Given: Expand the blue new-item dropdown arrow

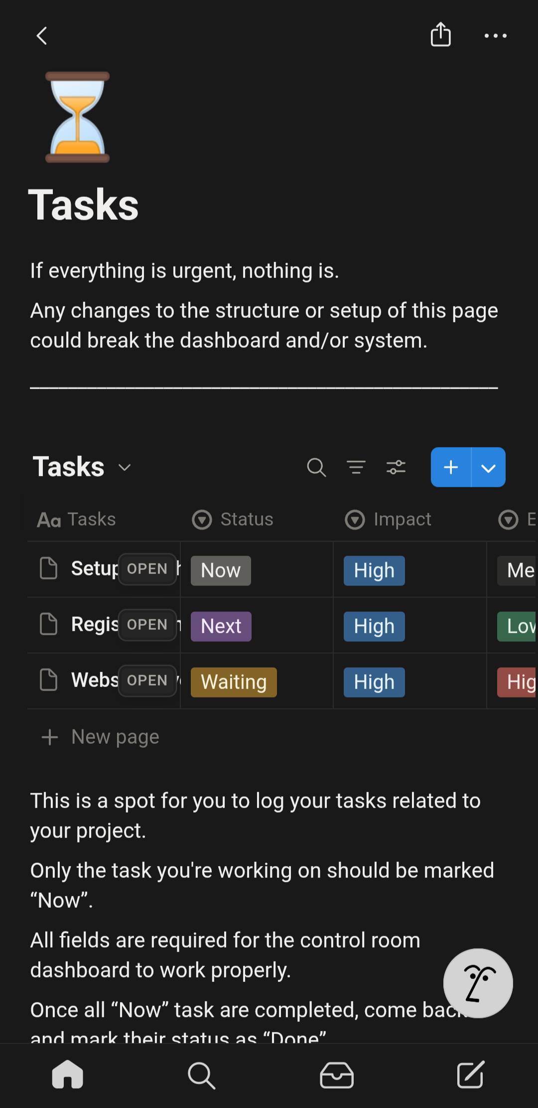Looking at the screenshot, I should point(489,467).
